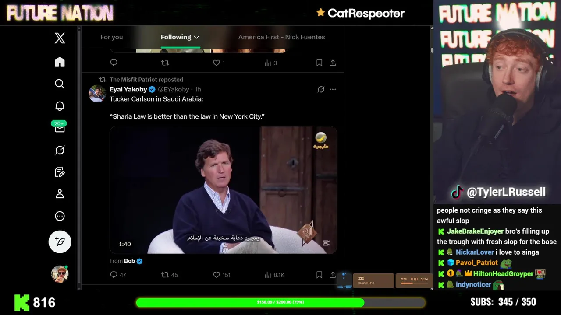Screen dimensions: 561x315
Task: Like the post with 151 likes
Action: 221,275
